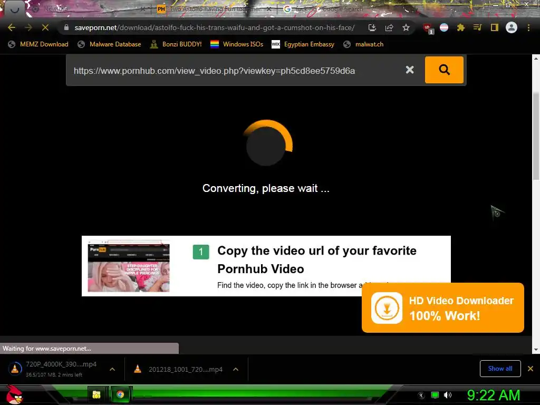Click the browser address bar

tap(214, 27)
